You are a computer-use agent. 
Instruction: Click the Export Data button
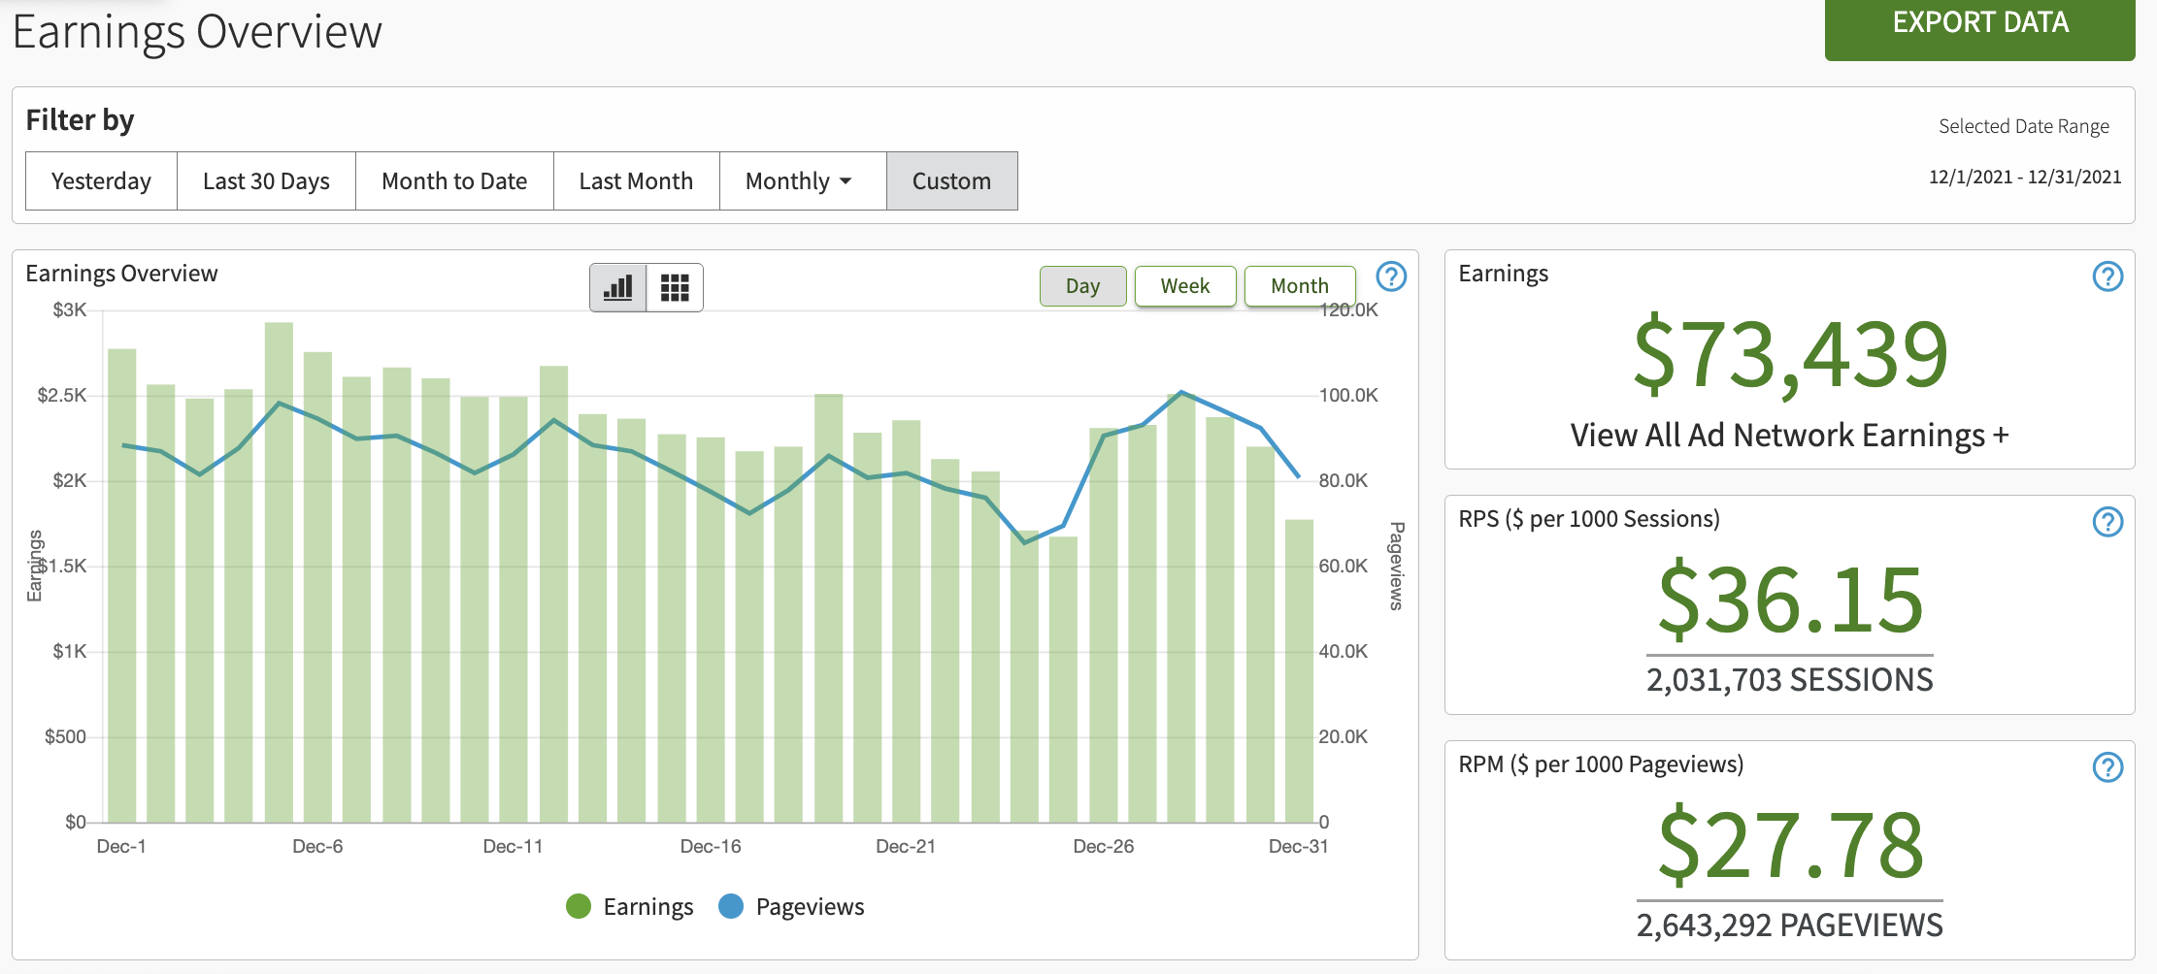click(1979, 25)
